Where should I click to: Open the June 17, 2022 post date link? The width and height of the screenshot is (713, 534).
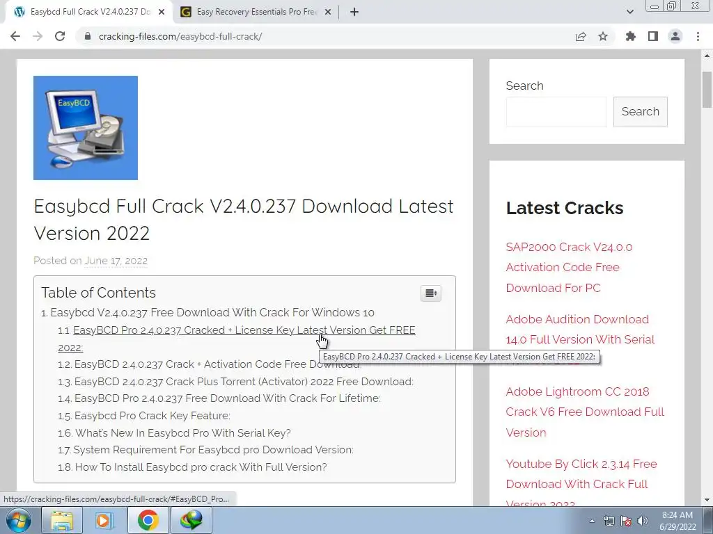tap(116, 261)
